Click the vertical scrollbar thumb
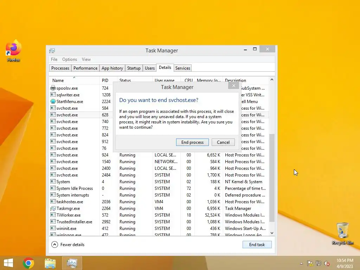 tap(272, 178)
